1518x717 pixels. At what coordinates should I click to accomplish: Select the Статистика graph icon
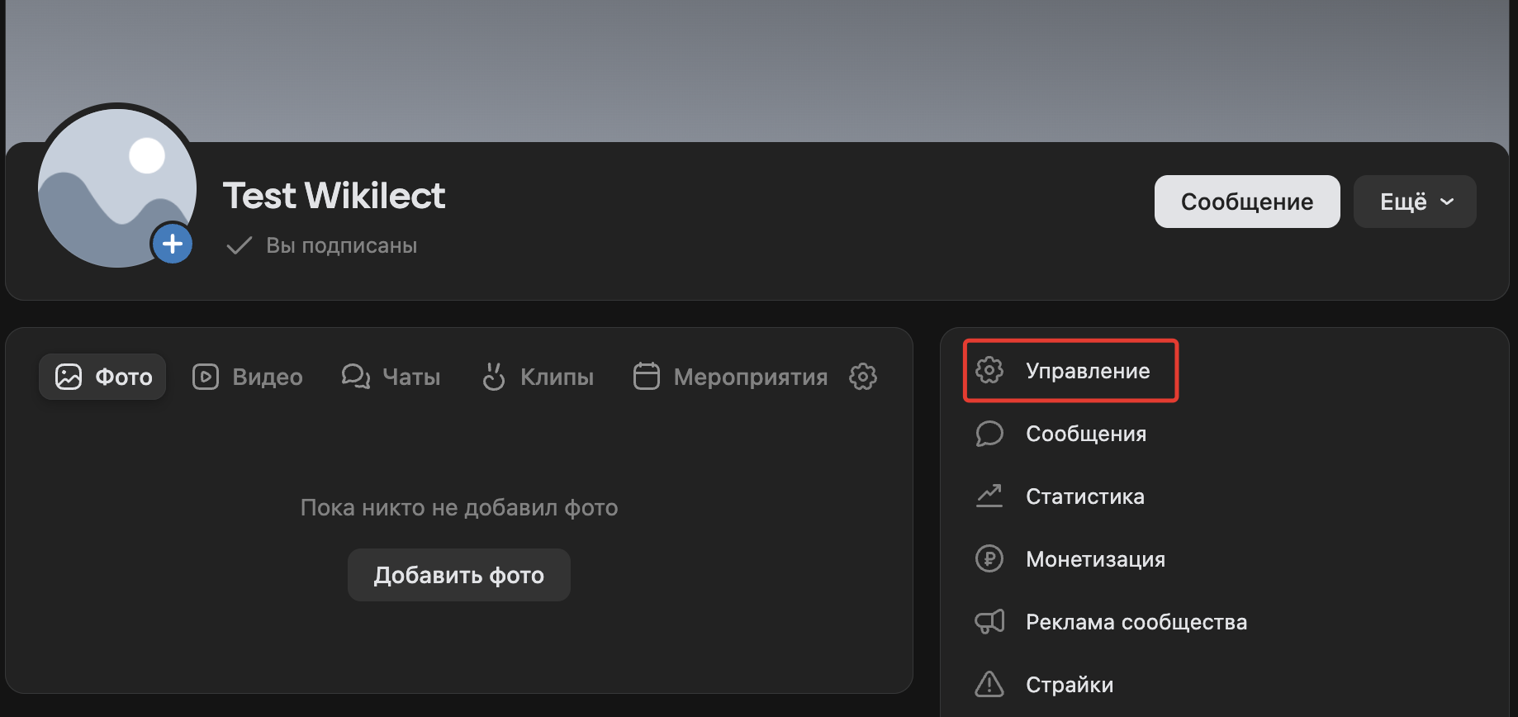(x=989, y=496)
